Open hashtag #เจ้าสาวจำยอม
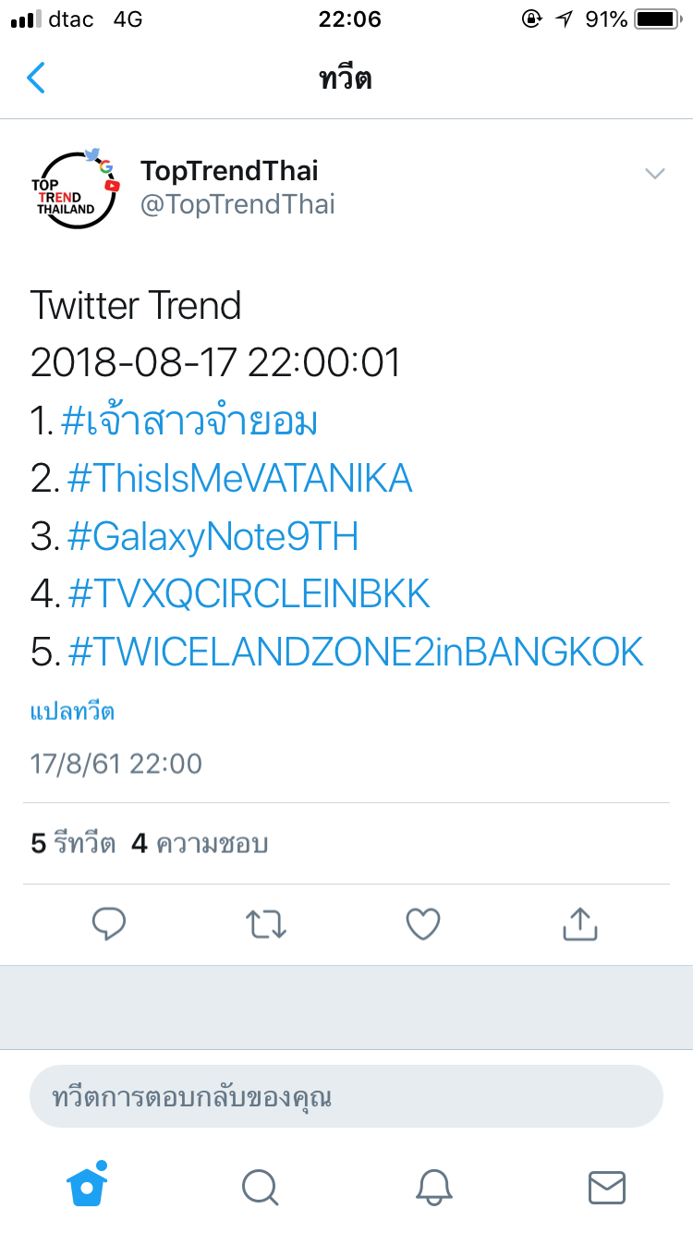The image size is (693, 1233). point(189,421)
